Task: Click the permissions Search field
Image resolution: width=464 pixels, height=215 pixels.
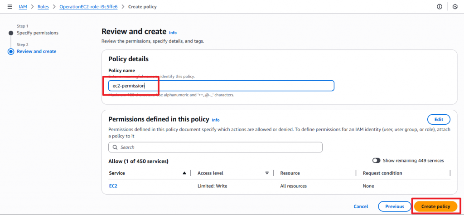Action: pyautogui.click(x=215, y=147)
